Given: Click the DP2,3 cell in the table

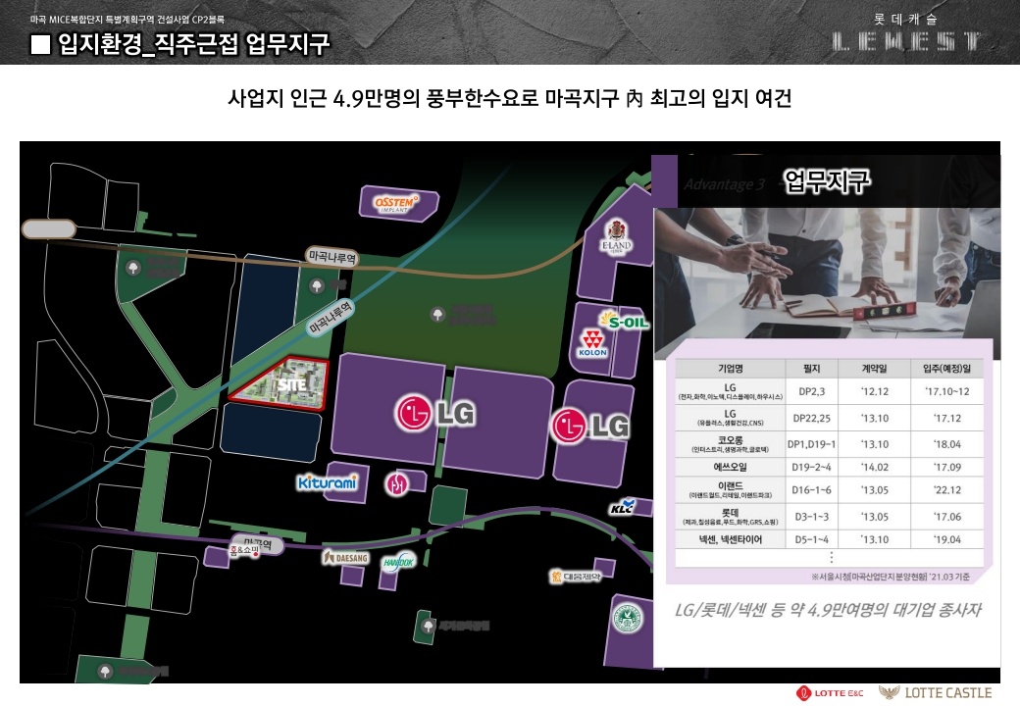Looking at the screenshot, I should (x=811, y=391).
